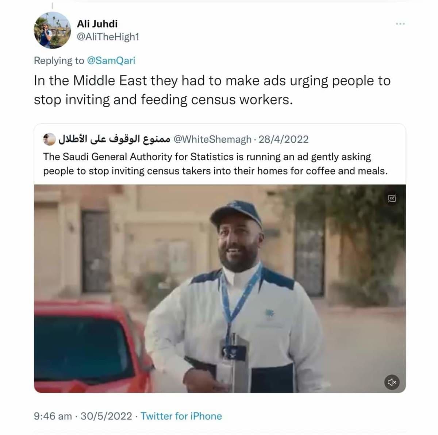Toggle closed captions on the video
The image size is (438, 435).
392,199
